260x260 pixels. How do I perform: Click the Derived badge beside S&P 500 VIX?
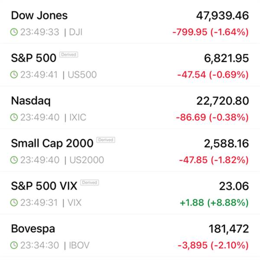89,182
